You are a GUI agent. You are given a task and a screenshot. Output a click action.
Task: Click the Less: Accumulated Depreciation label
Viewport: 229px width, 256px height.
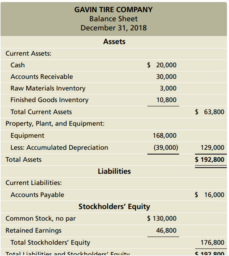tap(59, 147)
